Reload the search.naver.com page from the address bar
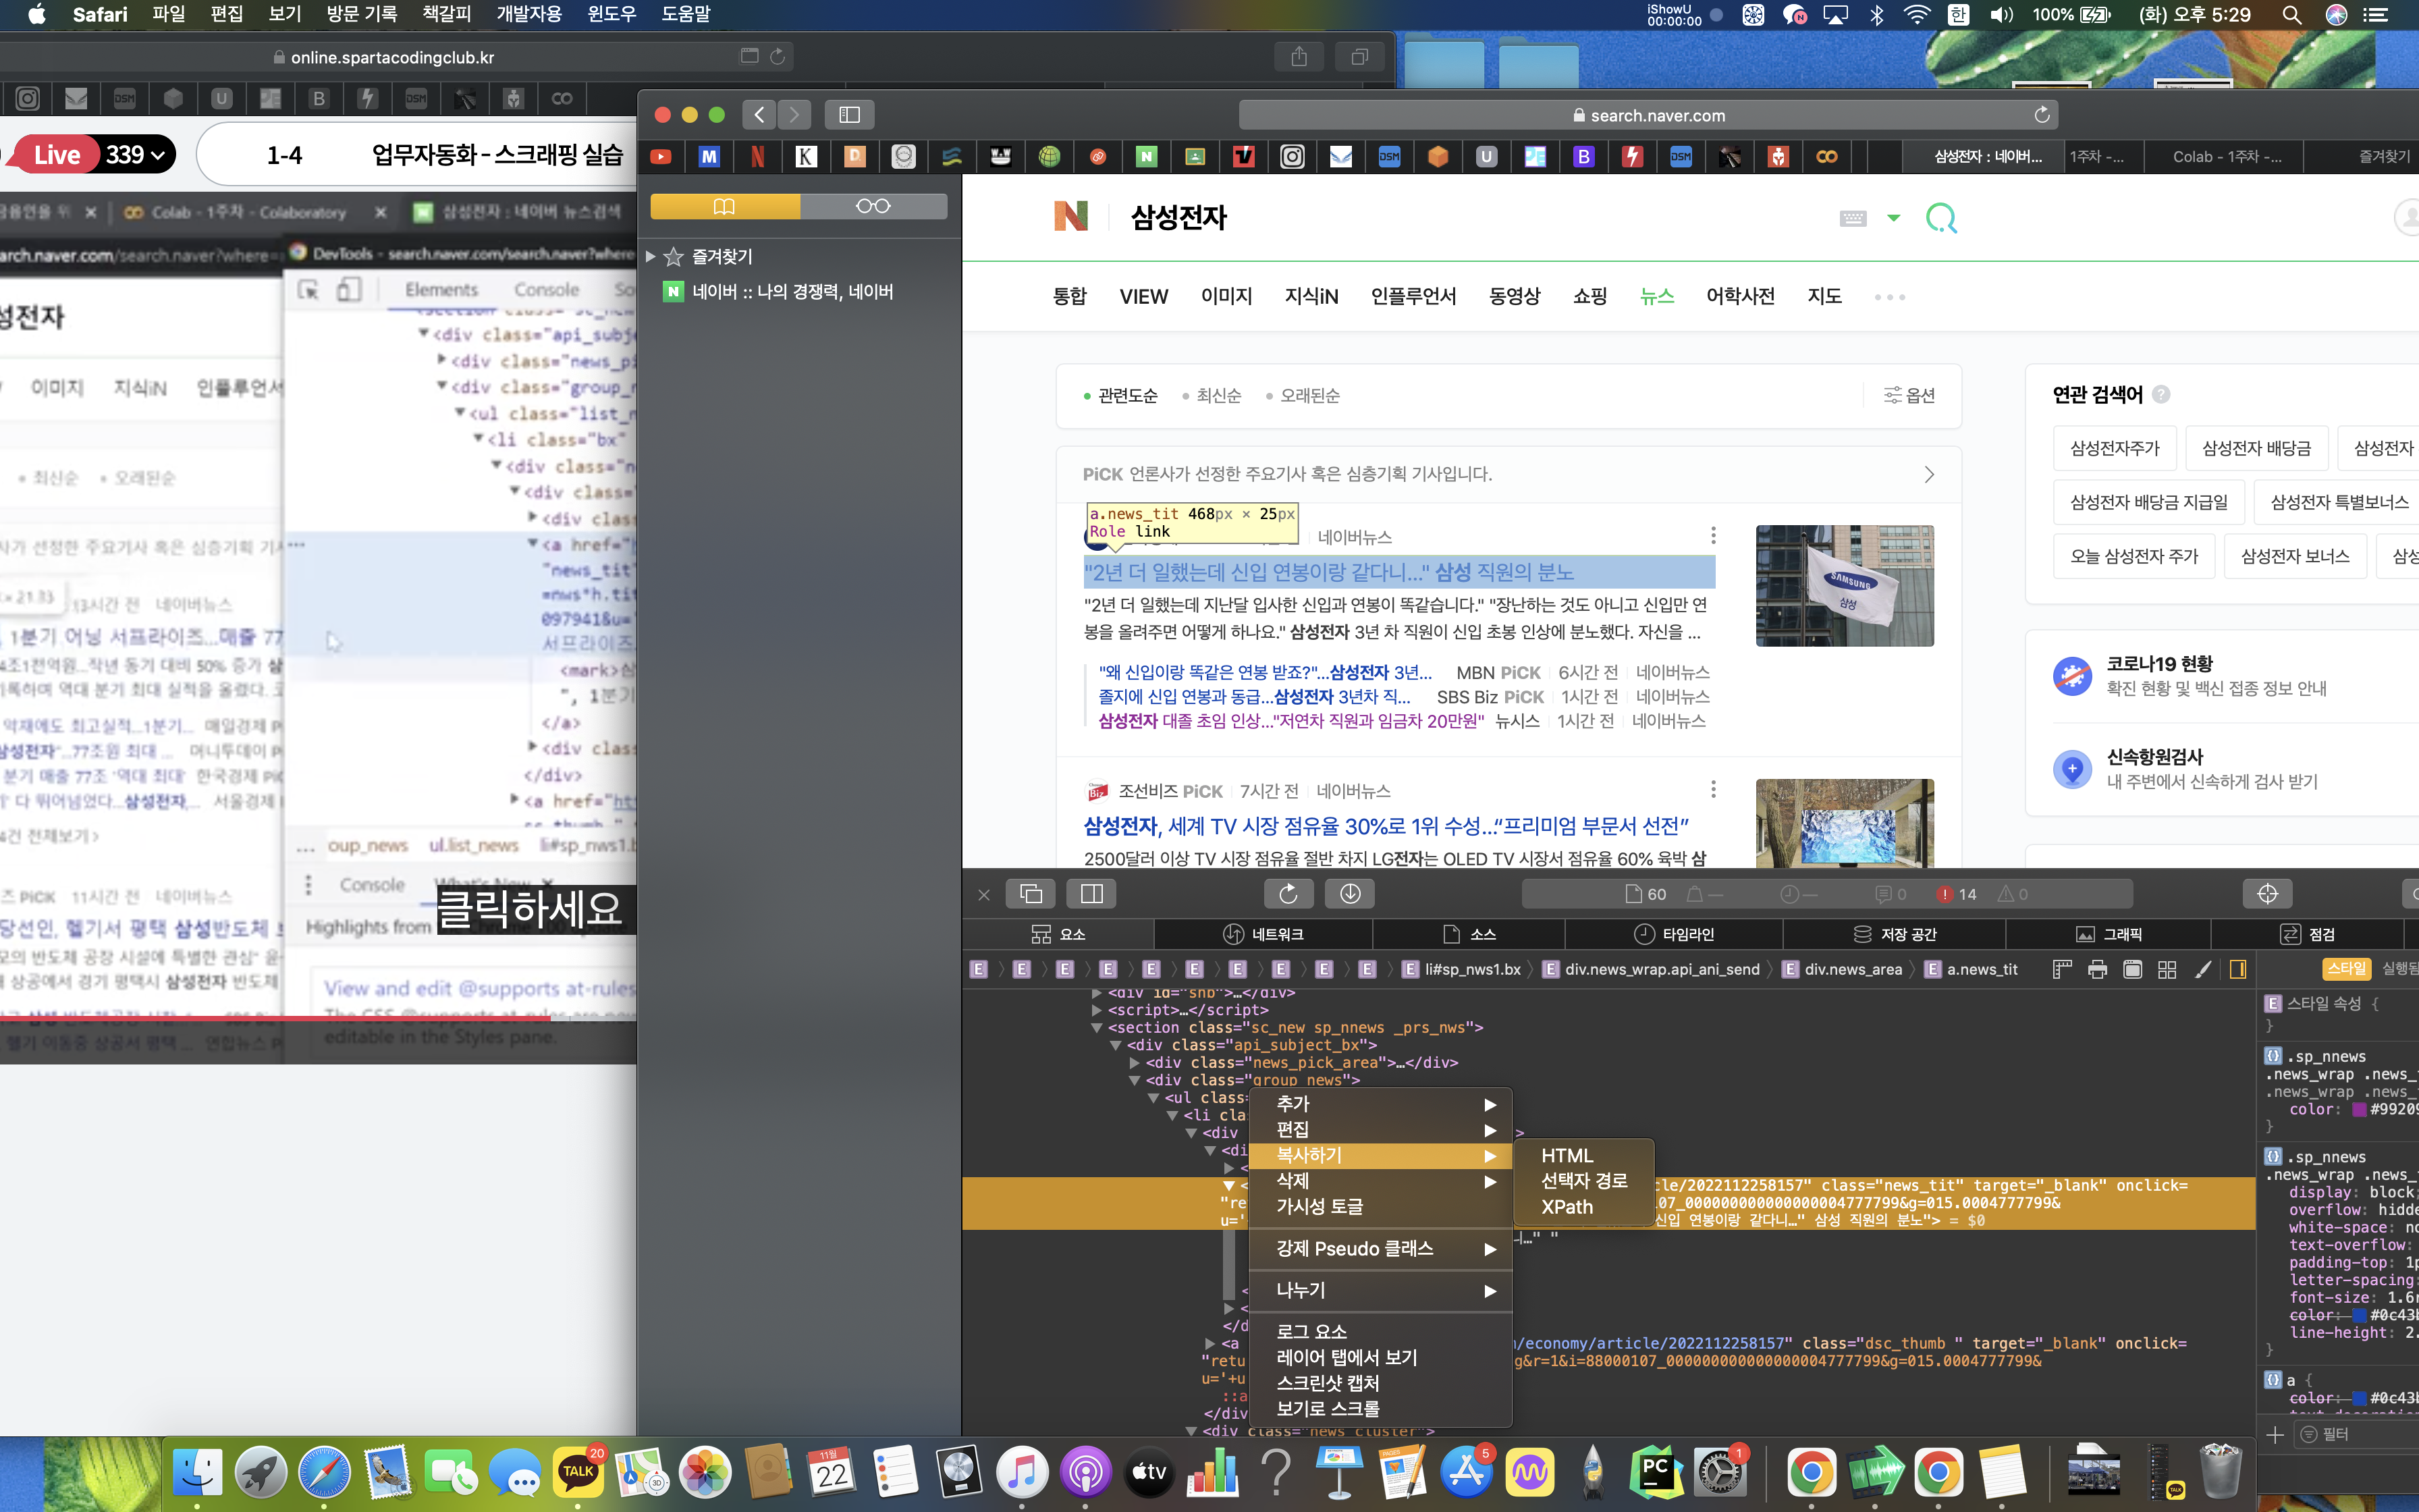 pos(2042,115)
